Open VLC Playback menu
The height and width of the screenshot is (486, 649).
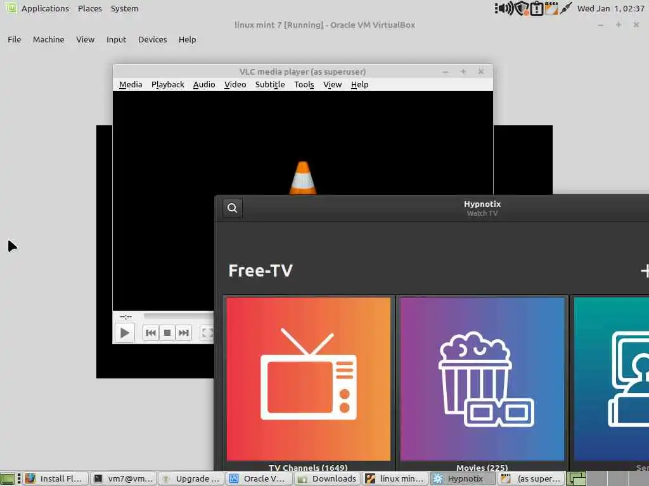coord(167,84)
